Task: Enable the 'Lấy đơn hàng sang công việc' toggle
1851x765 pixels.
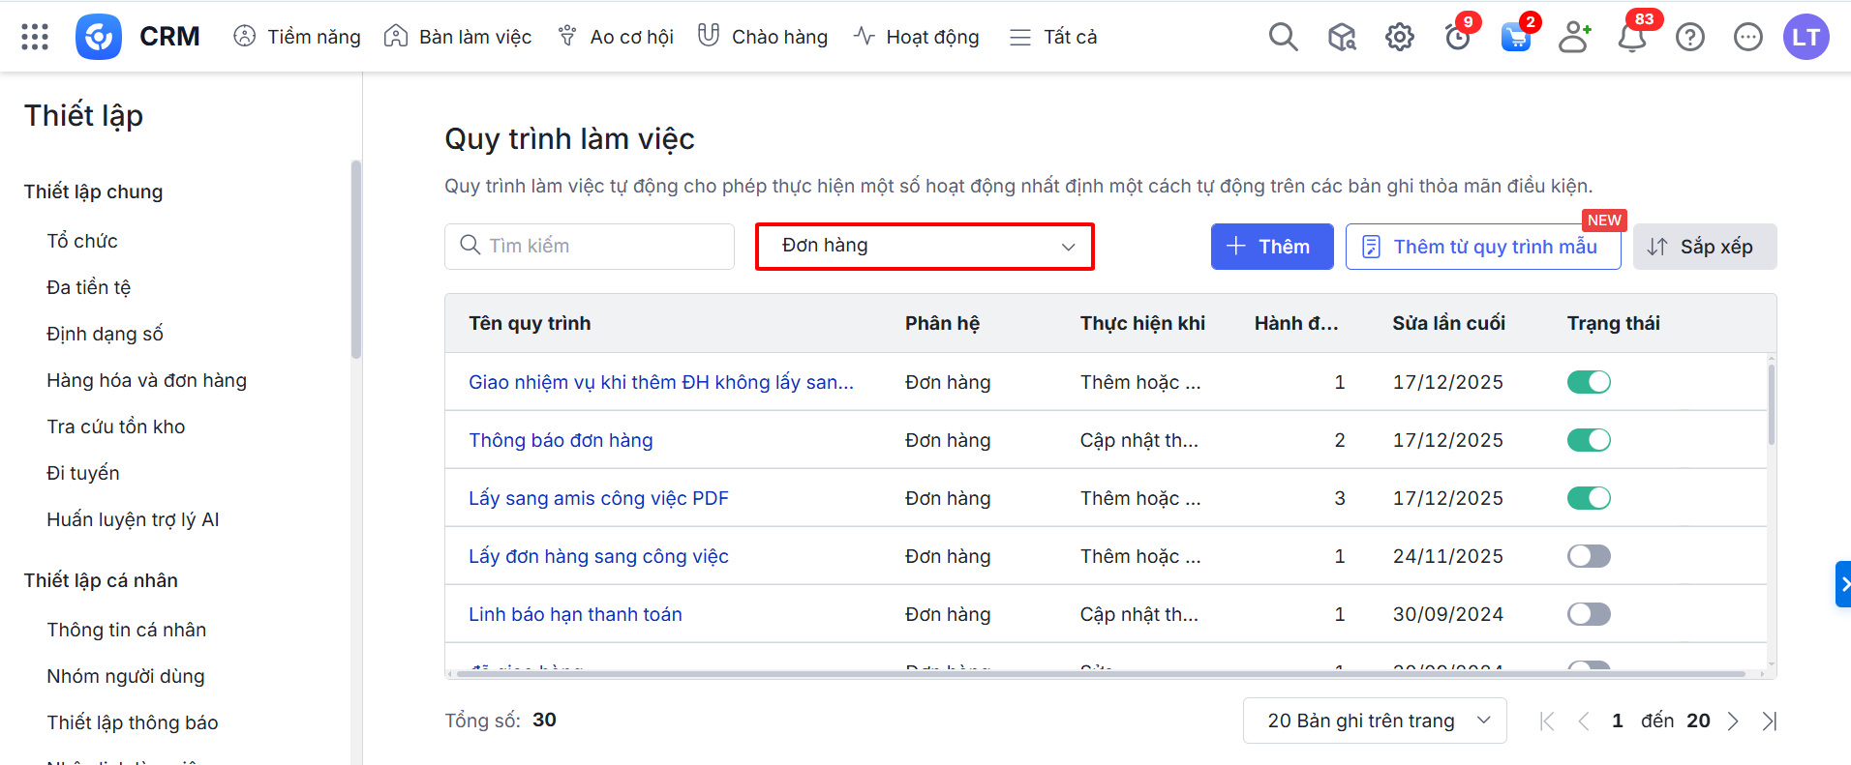Action: pos(1589,556)
